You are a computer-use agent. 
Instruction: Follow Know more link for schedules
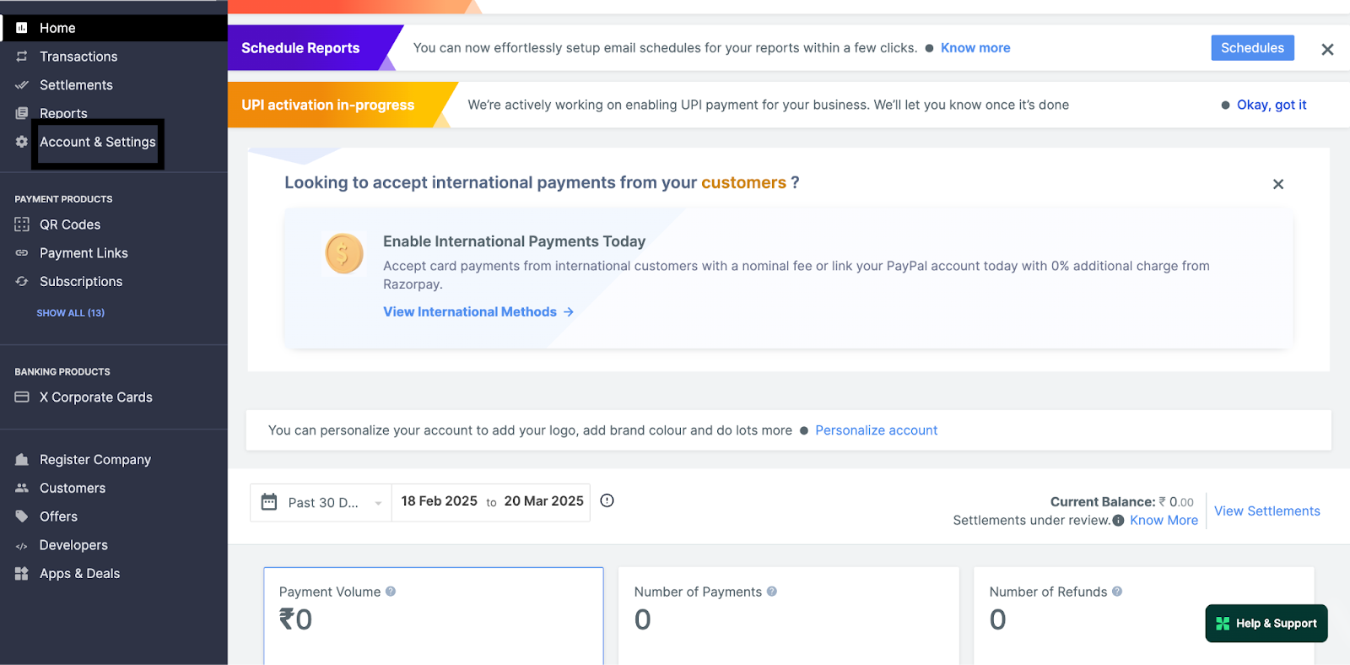[975, 48]
